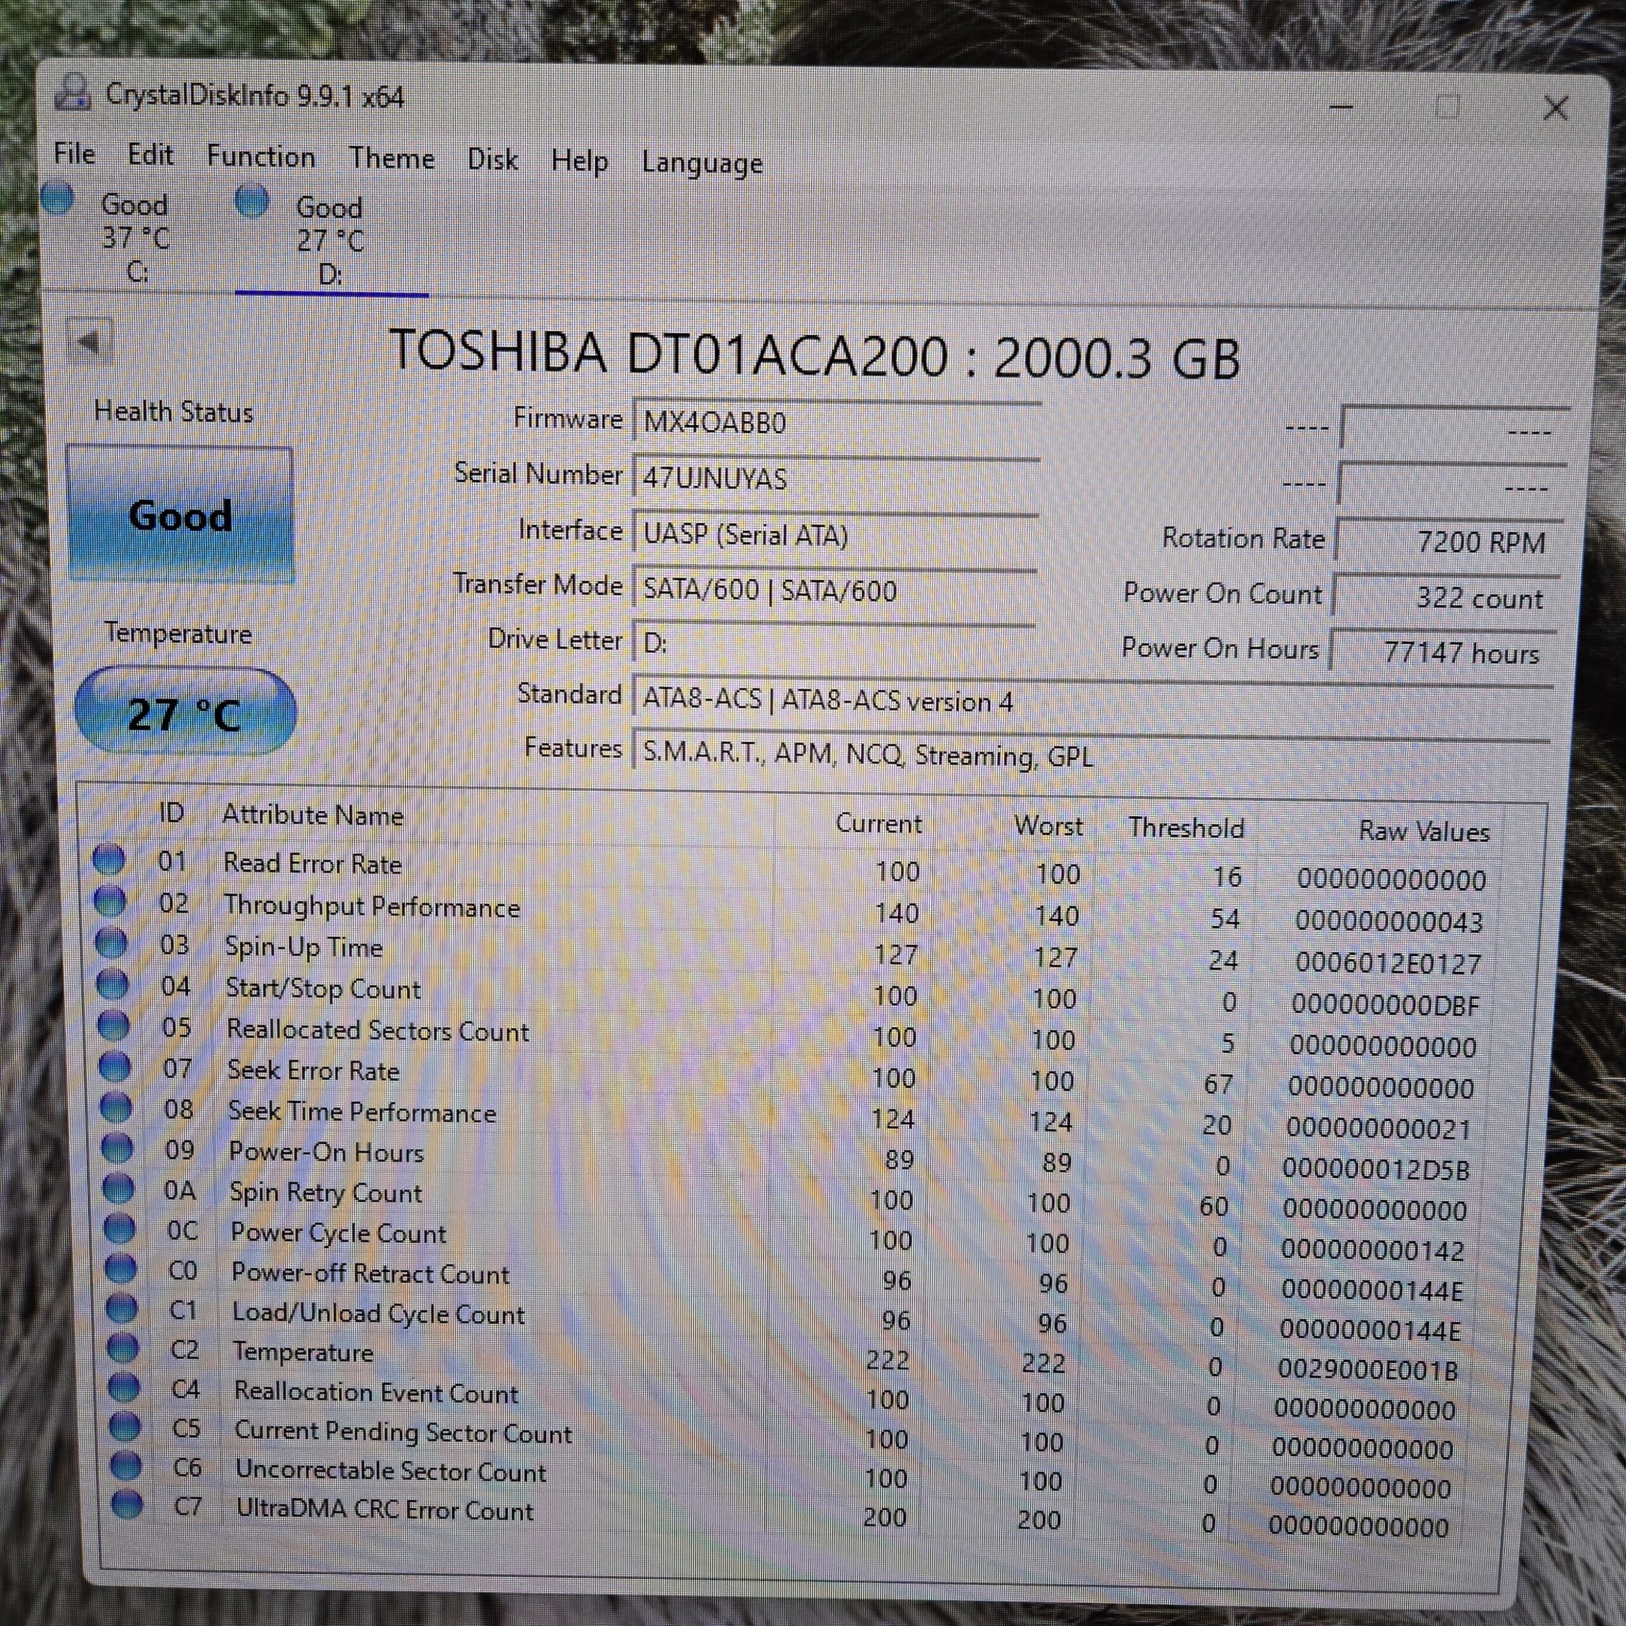Select the Current Pending Sector Count name
The image size is (1626, 1626).
click(x=403, y=1432)
